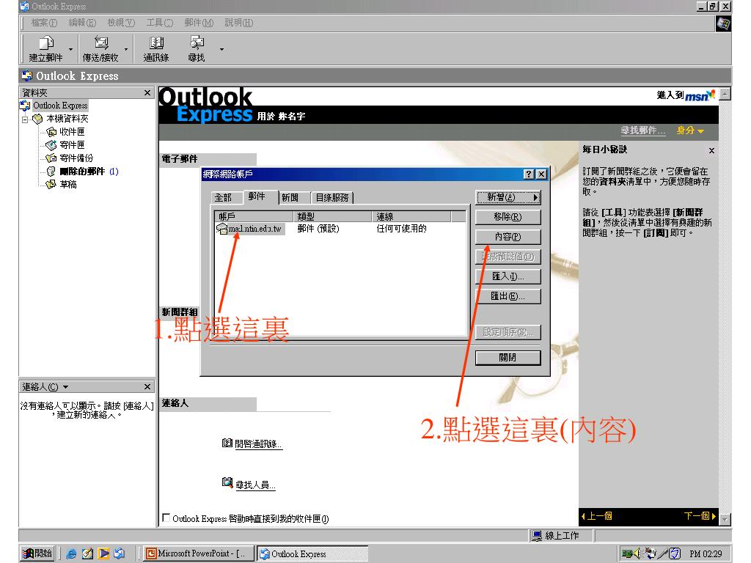Image resolution: width=751 pixels, height=563 pixels.
Task: Click the Find a Message (尋找郵件) link
Action: click(x=642, y=130)
